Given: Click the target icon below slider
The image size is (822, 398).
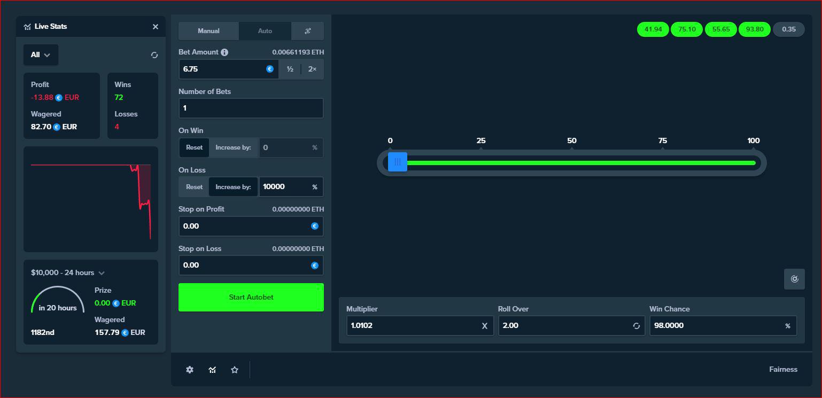Looking at the screenshot, I should pos(794,279).
